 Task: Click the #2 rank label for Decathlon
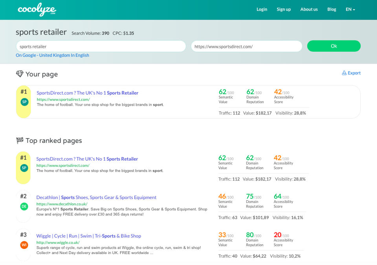pyautogui.click(x=23, y=196)
